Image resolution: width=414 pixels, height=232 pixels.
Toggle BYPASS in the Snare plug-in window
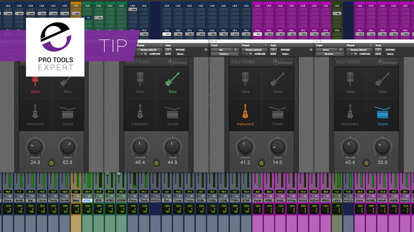tap(390, 50)
